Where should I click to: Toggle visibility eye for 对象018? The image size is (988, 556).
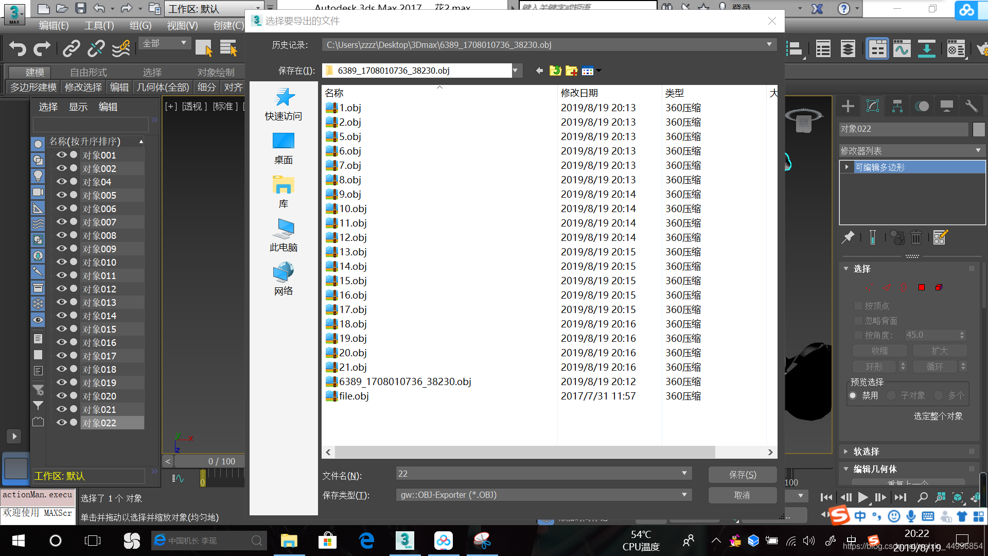pyautogui.click(x=62, y=369)
